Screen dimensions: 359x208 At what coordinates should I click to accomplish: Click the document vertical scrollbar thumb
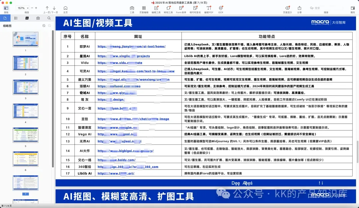357,152
